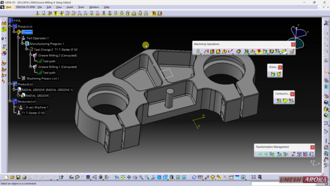Select 3-axis Machine.1 in ResourcesList
The image size is (330, 186).
(x=37, y=107)
